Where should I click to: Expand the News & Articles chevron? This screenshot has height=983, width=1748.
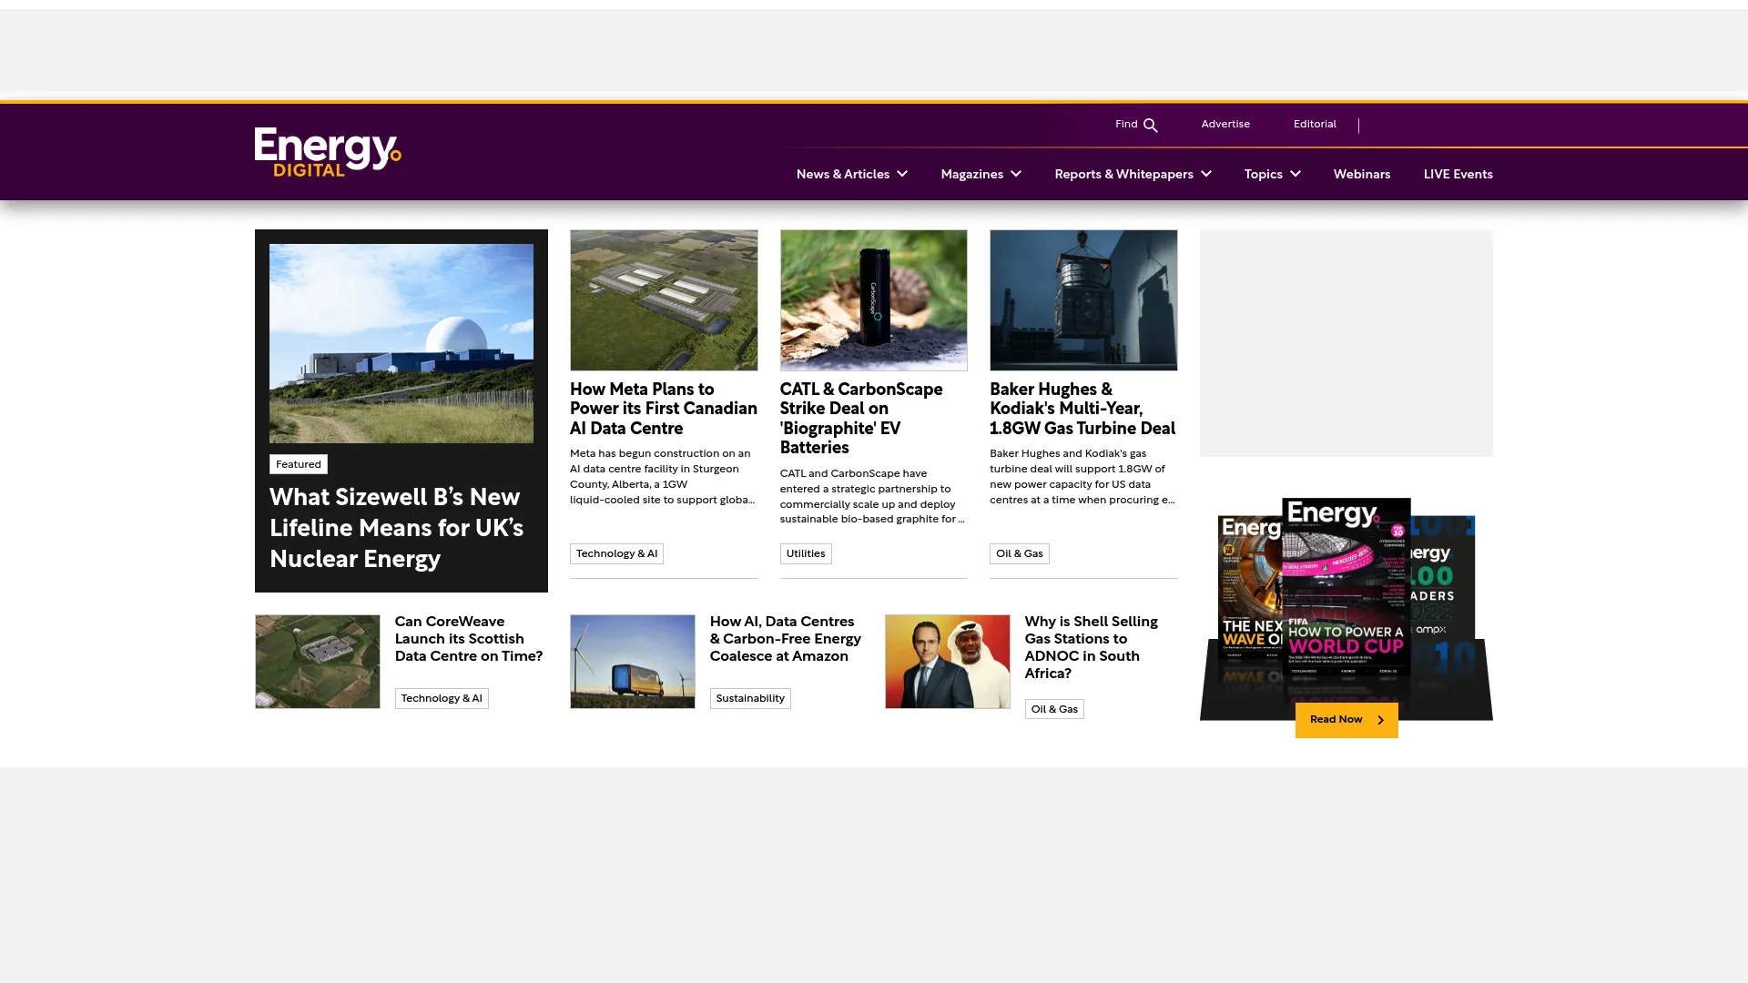[x=902, y=174]
